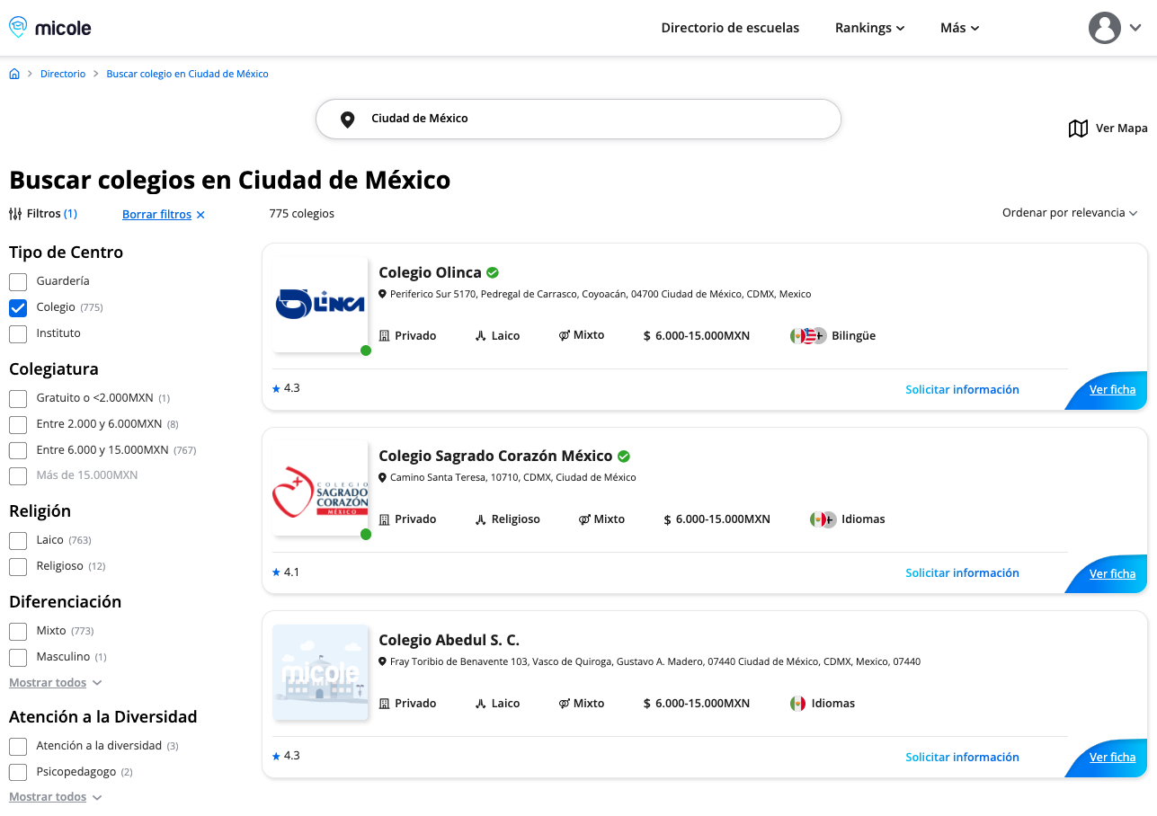
Task: Open the user profile avatar
Action: pyautogui.click(x=1105, y=28)
